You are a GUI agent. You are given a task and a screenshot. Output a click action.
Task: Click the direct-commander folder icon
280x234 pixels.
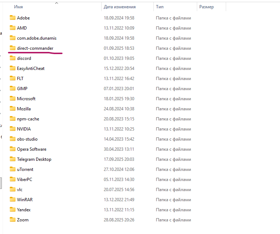(13, 48)
